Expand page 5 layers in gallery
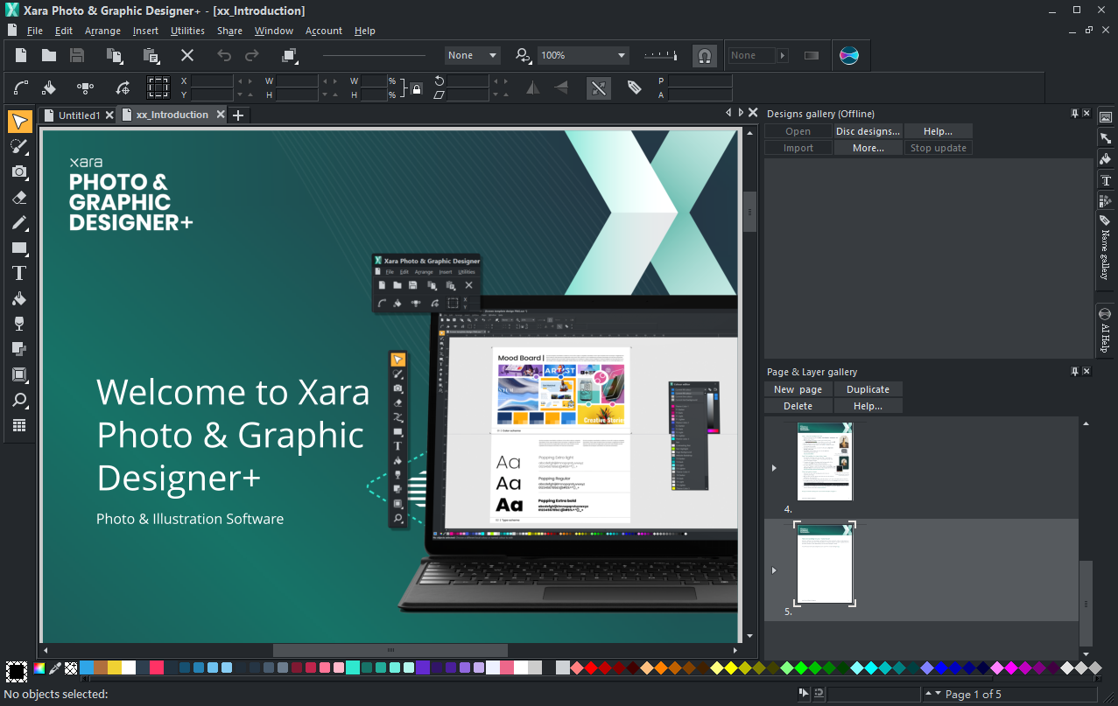The height and width of the screenshot is (706, 1118). point(774,570)
